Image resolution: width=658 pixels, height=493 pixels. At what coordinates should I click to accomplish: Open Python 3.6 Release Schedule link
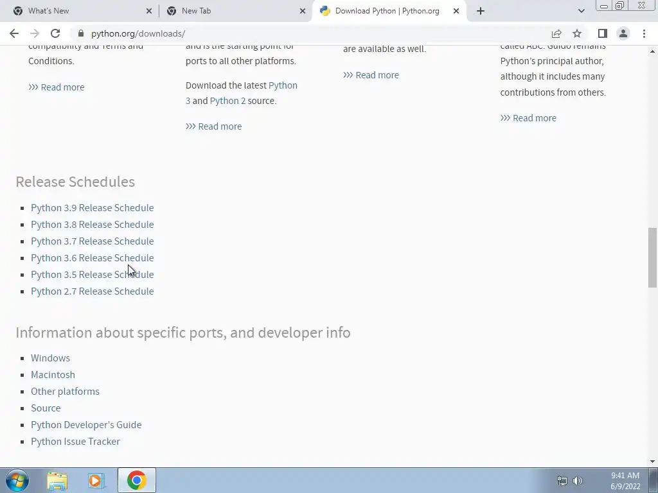[x=93, y=258]
